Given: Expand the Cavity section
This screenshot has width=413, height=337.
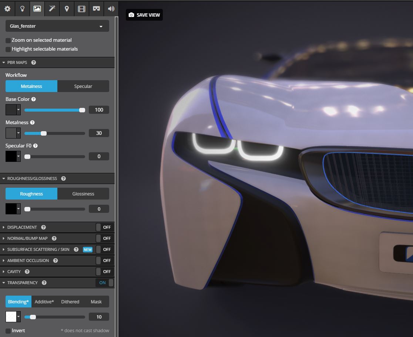Looking at the screenshot, I should [x=4, y=272].
